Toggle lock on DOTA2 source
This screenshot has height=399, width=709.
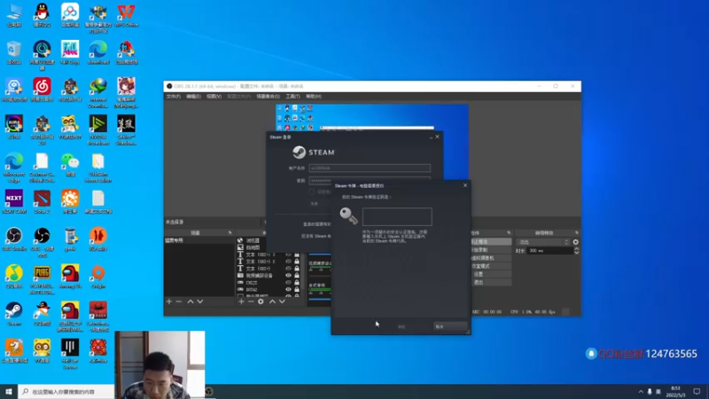[x=297, y=289]
